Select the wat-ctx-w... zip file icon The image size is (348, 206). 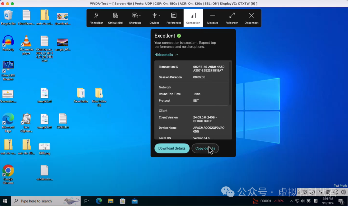[8, 147]
